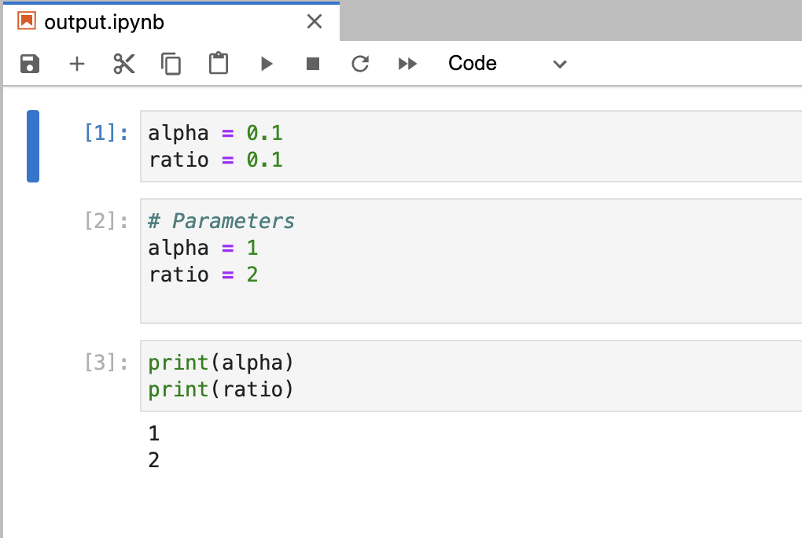Screen dimensions: 802x538
Task: Select the [3]: cell prompt
Action: [x=106, y=363]
